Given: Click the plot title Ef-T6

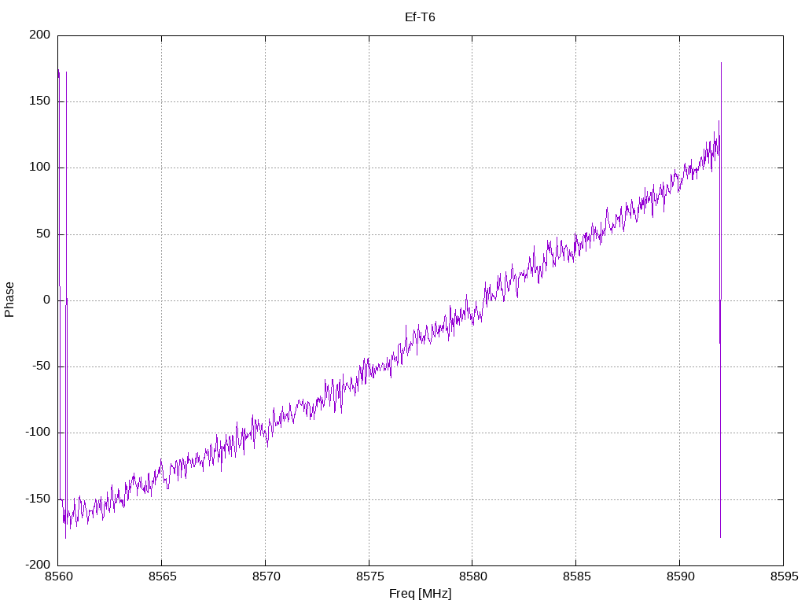Looking at the screenshot, I should coord(420,17).
